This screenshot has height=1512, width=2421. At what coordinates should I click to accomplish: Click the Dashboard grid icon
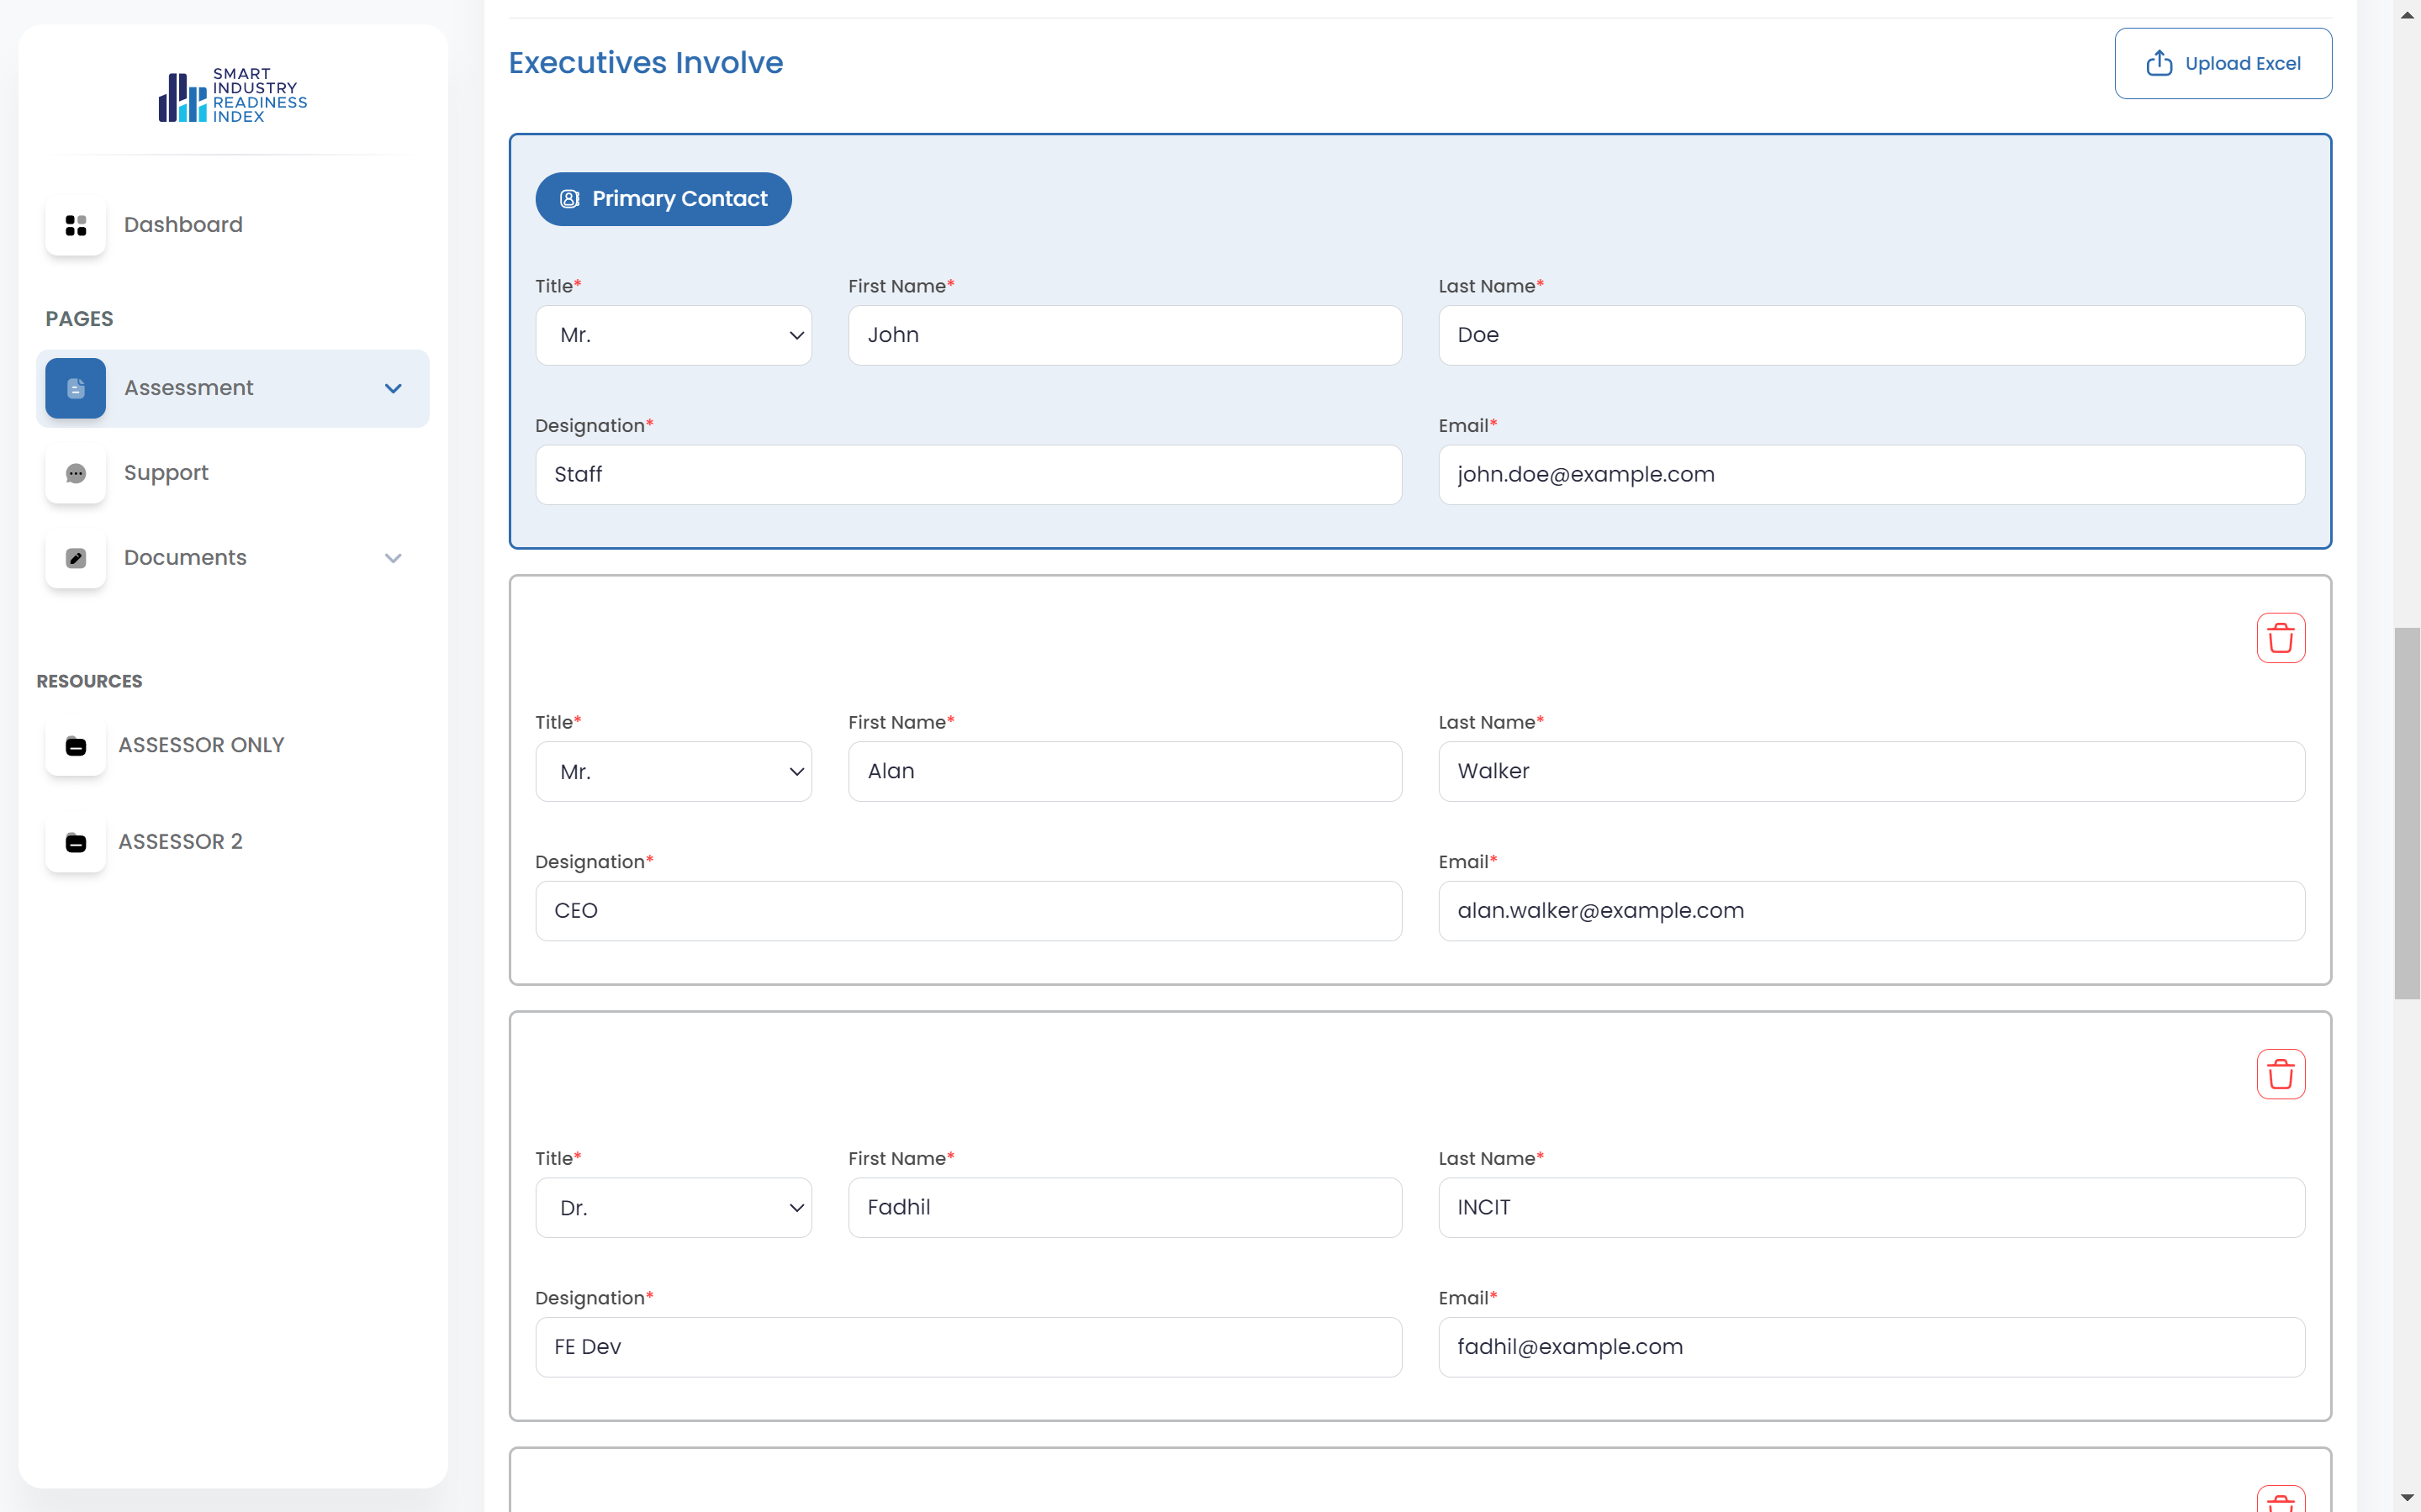(x=75, y=225)
